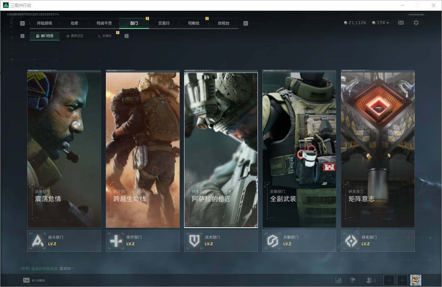Click the flags icon in bottom bar
The image size is (442, 287).
click(x=352, y=280)
